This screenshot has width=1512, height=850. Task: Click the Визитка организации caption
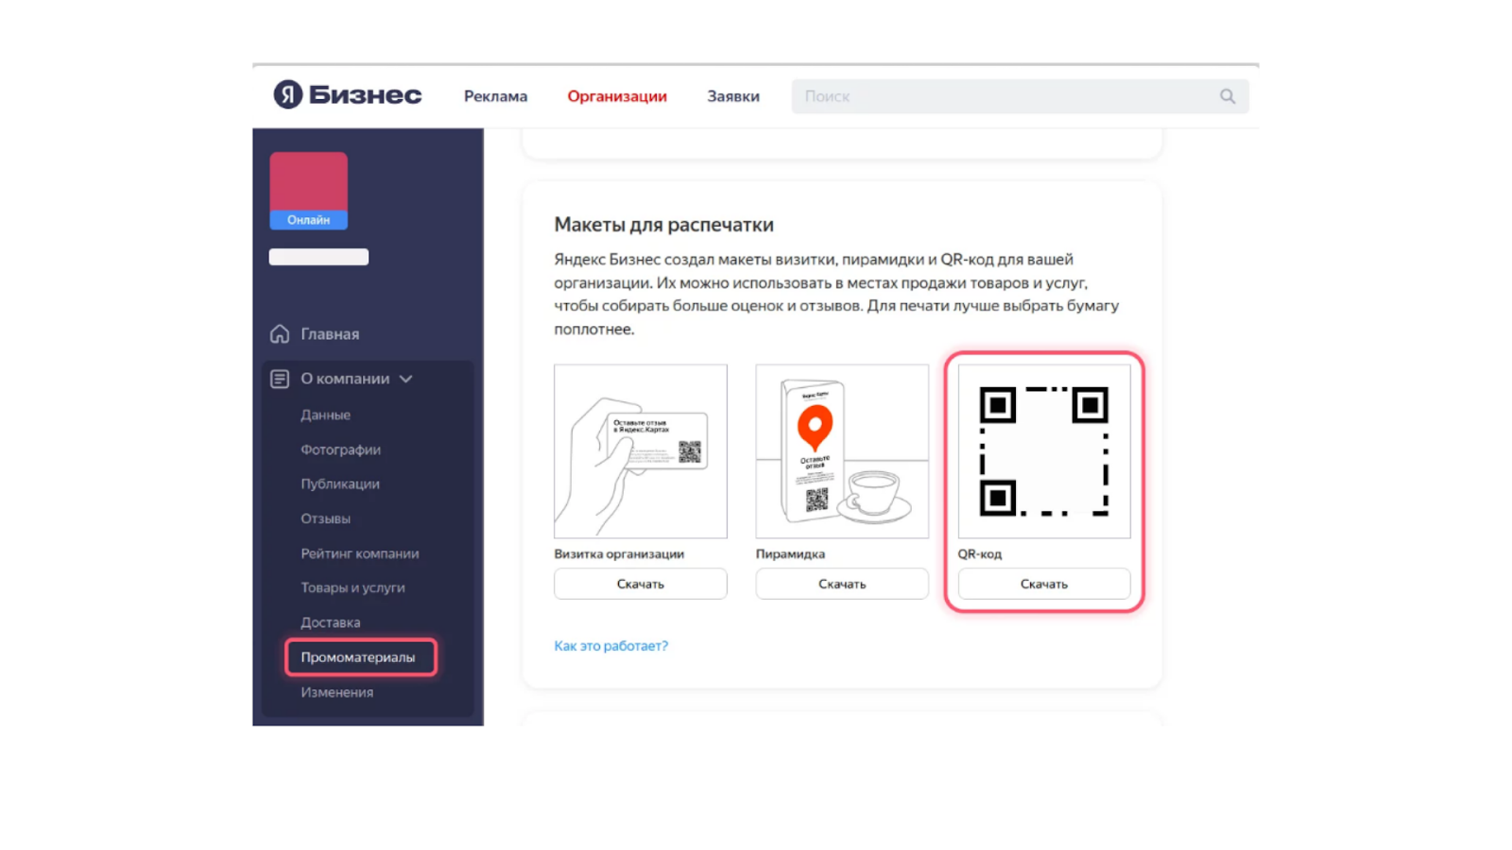(x=619, y=554)
